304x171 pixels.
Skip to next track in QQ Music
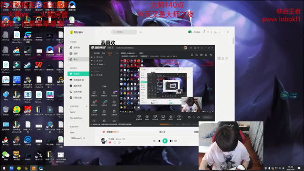[171, 141]
